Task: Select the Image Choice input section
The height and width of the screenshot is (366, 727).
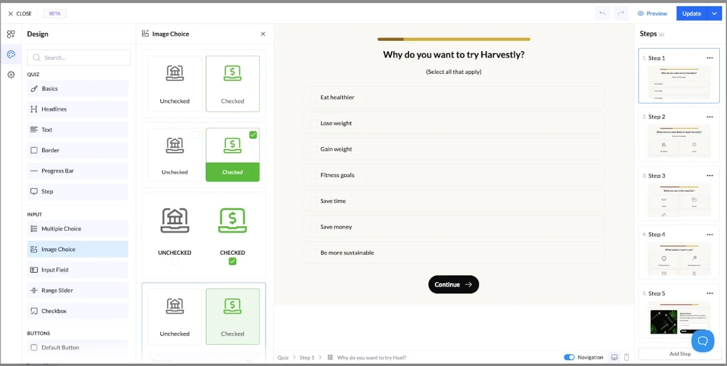Action: point(77,249)
